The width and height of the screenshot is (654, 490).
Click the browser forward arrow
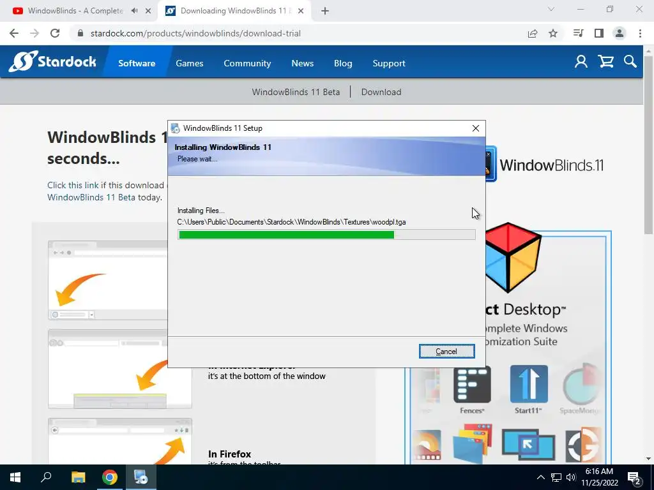coord(34,33)
